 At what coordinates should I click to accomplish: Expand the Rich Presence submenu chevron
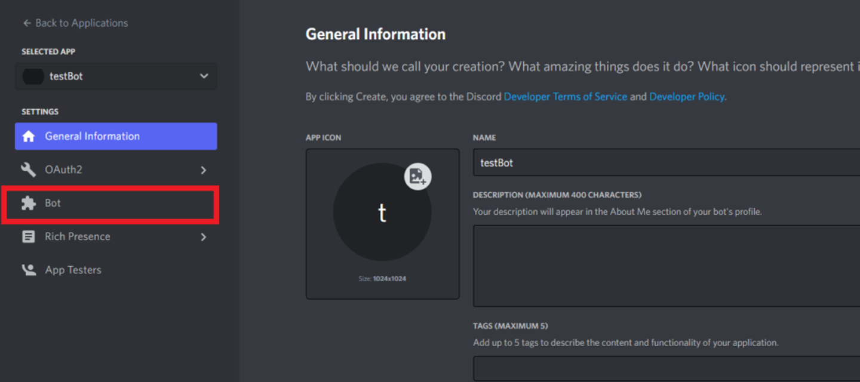(x=204, y=237)
